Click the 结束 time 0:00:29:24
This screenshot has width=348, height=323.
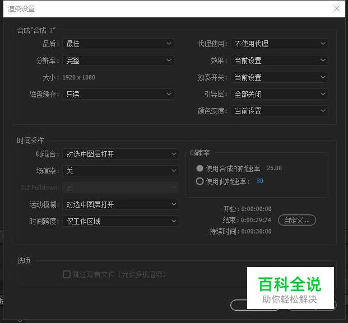[x=256, y=220]
